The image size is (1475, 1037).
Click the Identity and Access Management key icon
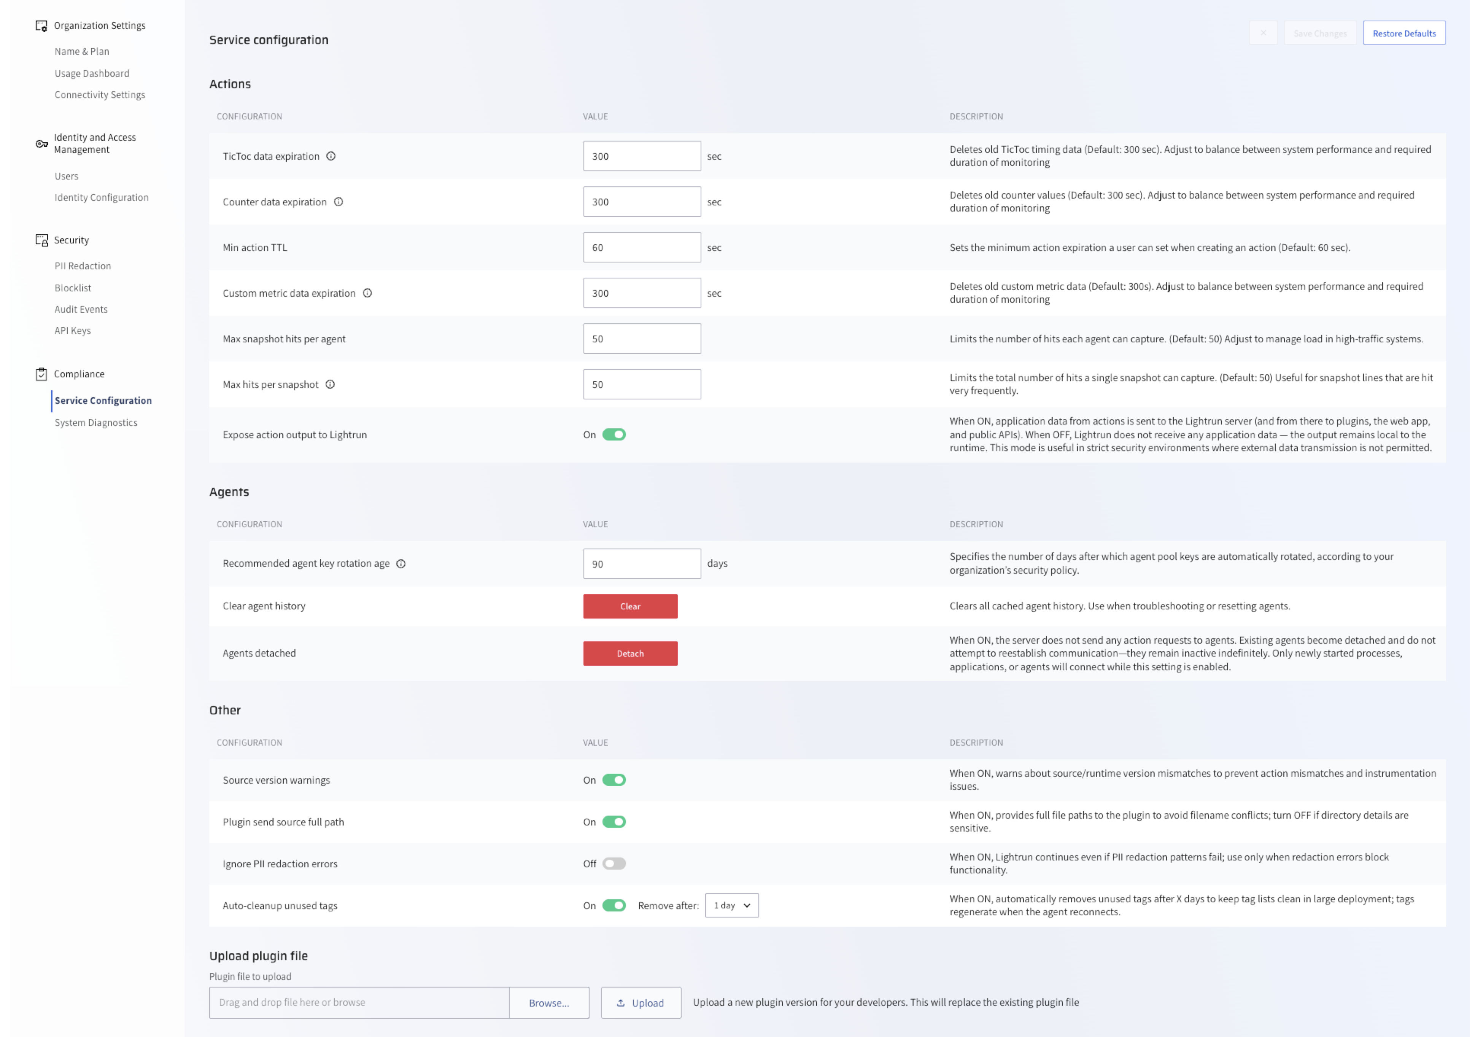(42, 144)
